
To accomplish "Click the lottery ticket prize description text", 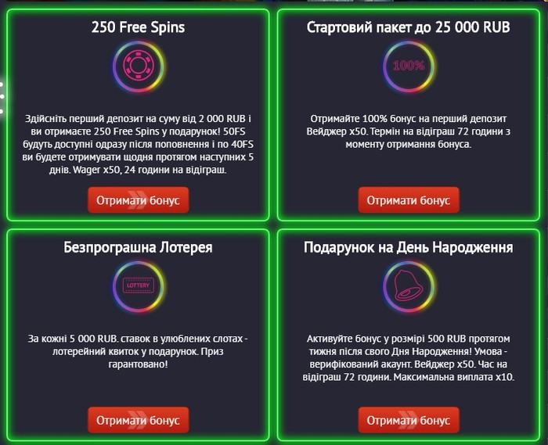I will click(x=138, y=351).
